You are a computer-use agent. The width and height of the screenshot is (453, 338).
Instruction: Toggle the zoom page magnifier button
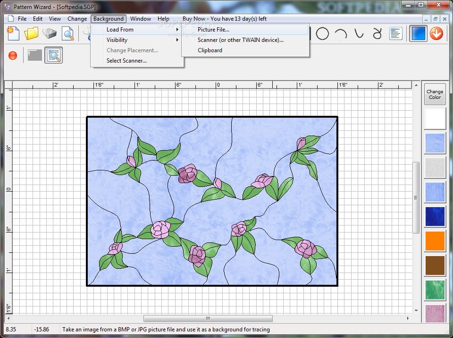click(53, 55)
